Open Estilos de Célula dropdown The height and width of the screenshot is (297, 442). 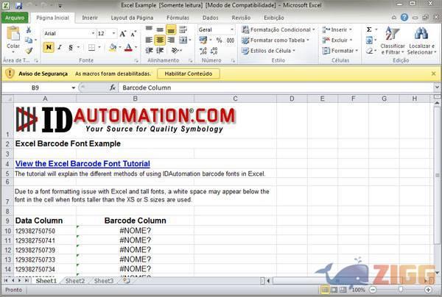[269, 51]
